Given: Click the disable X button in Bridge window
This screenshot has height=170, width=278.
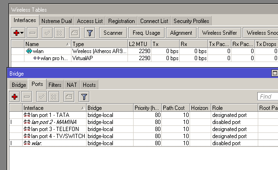Looking at the screenshot, I should [x=54, y=97].
